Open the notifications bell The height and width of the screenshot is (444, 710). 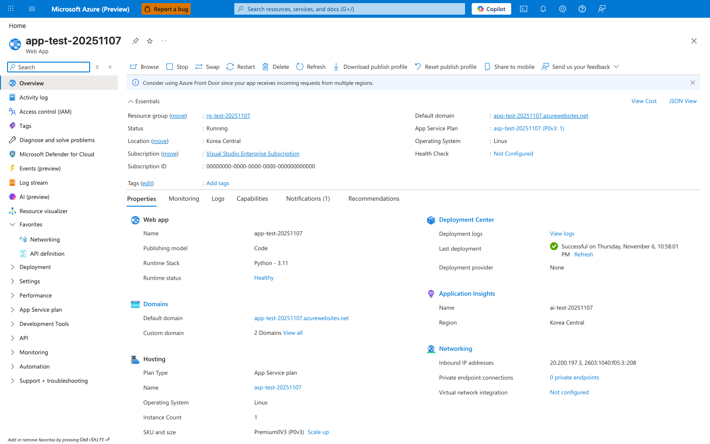tap(543, 9)
